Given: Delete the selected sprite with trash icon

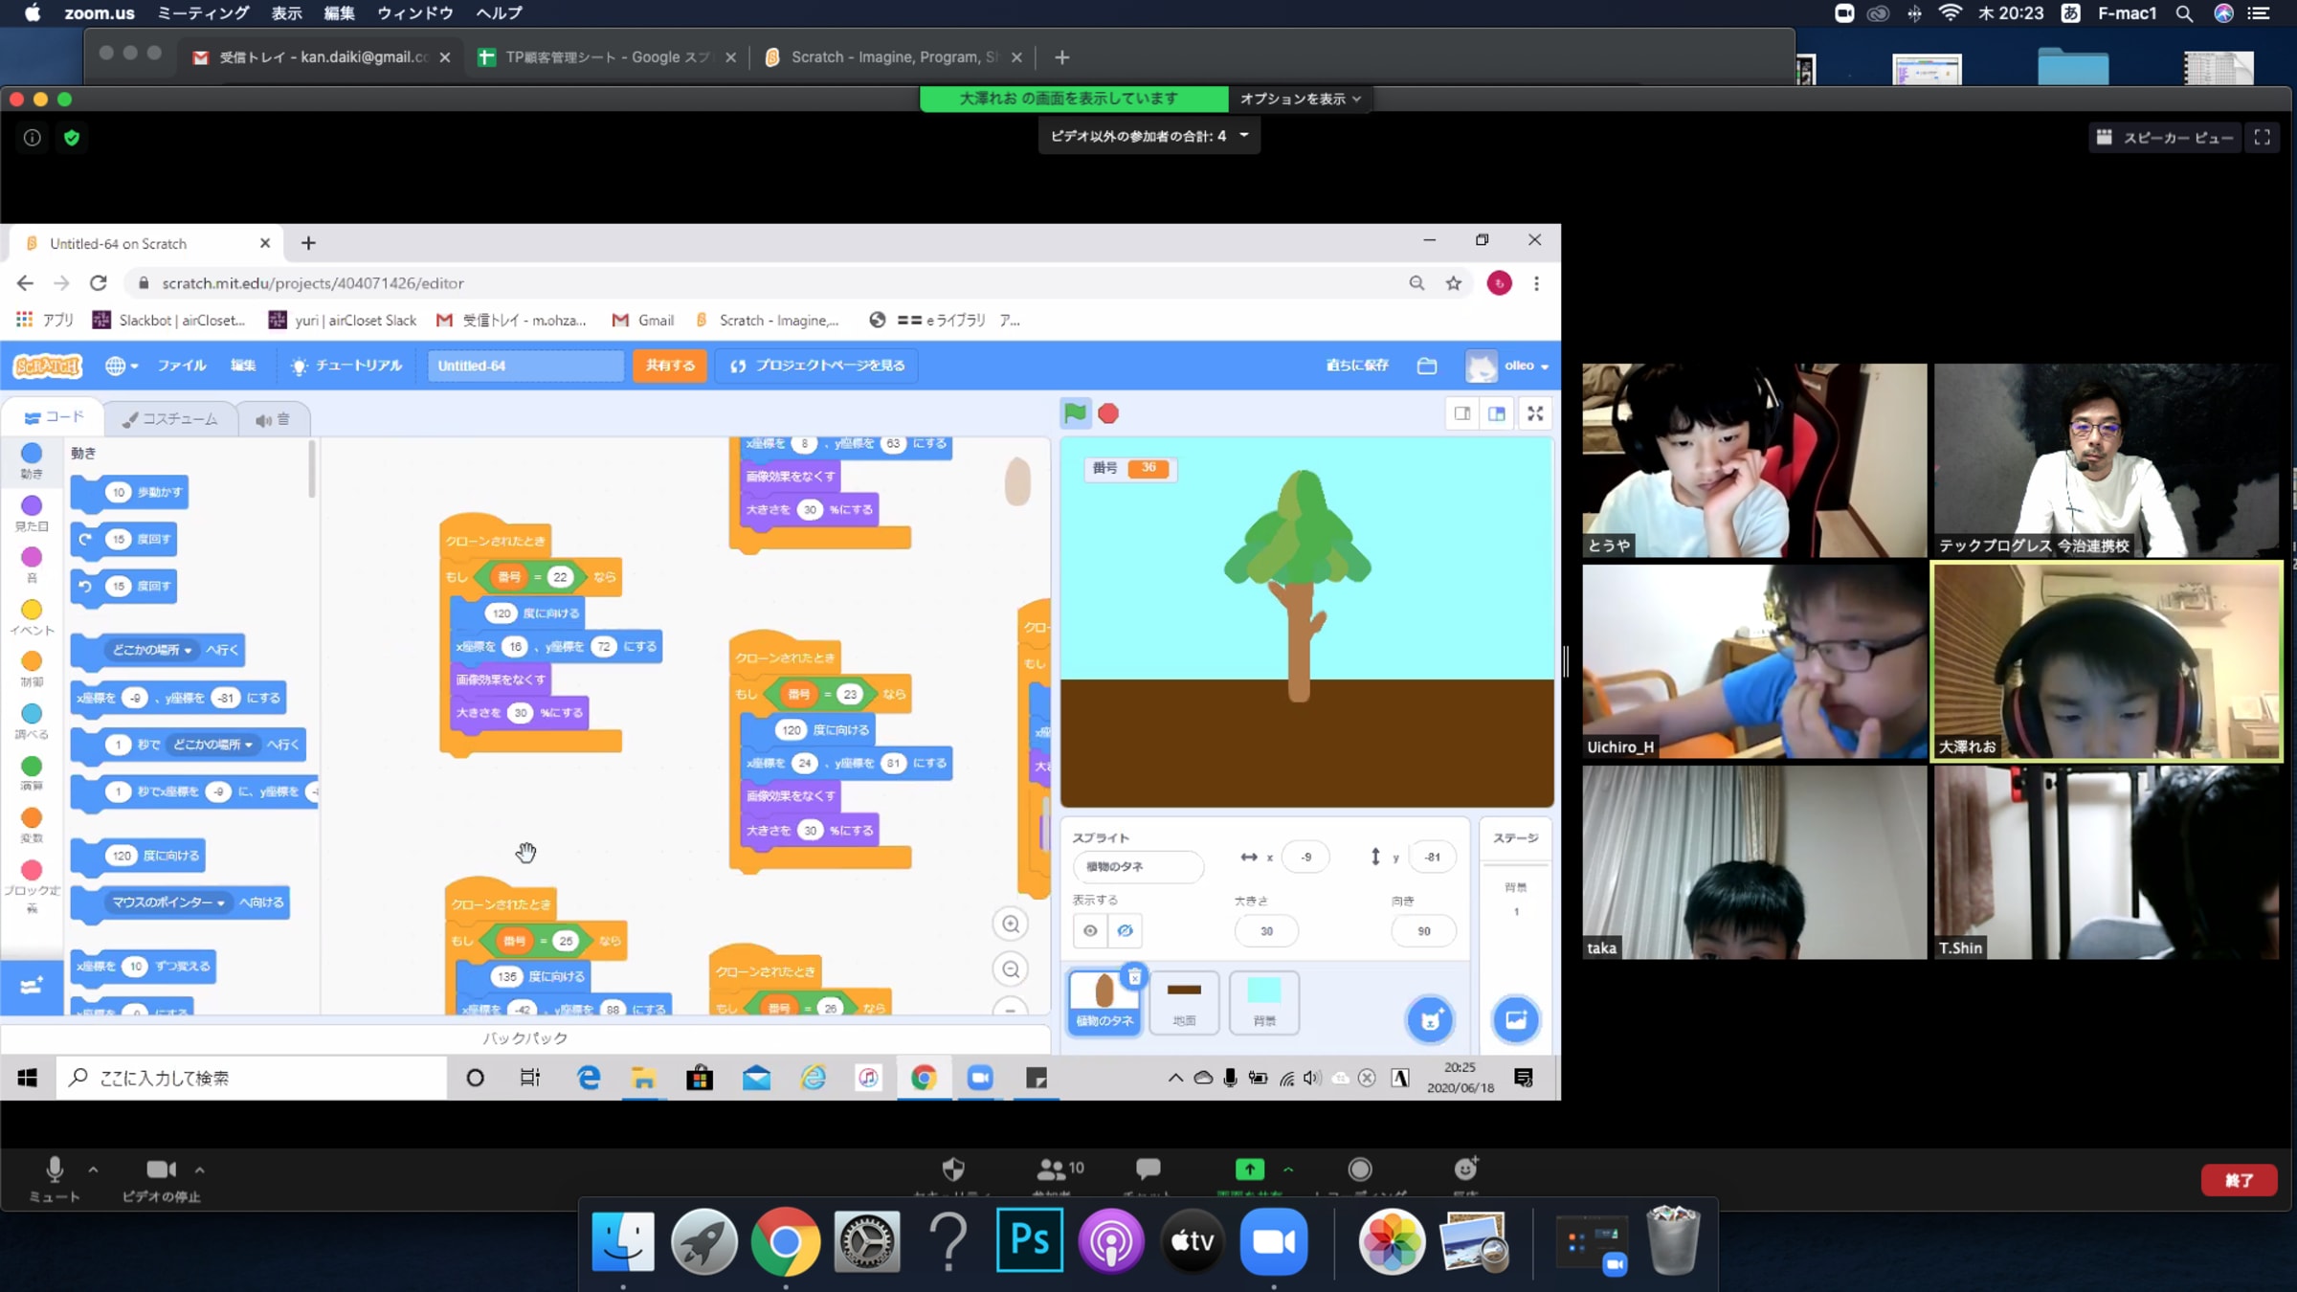Looking at the screenshot, I should 1134,977.
